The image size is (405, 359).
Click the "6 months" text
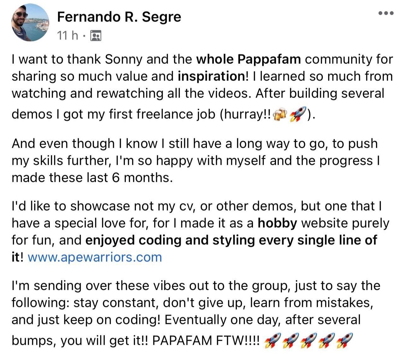(141, 178)
